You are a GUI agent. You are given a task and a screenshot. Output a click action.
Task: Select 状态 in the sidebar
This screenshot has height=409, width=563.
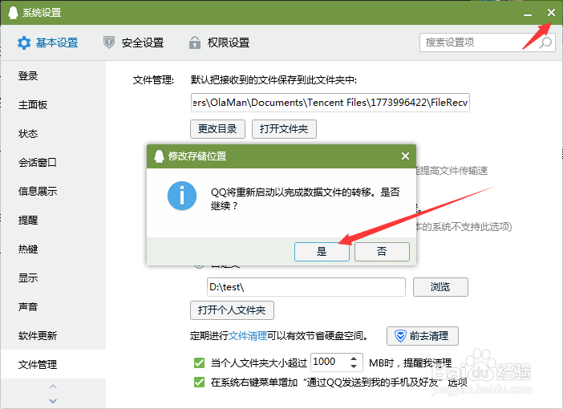[53, 134]
